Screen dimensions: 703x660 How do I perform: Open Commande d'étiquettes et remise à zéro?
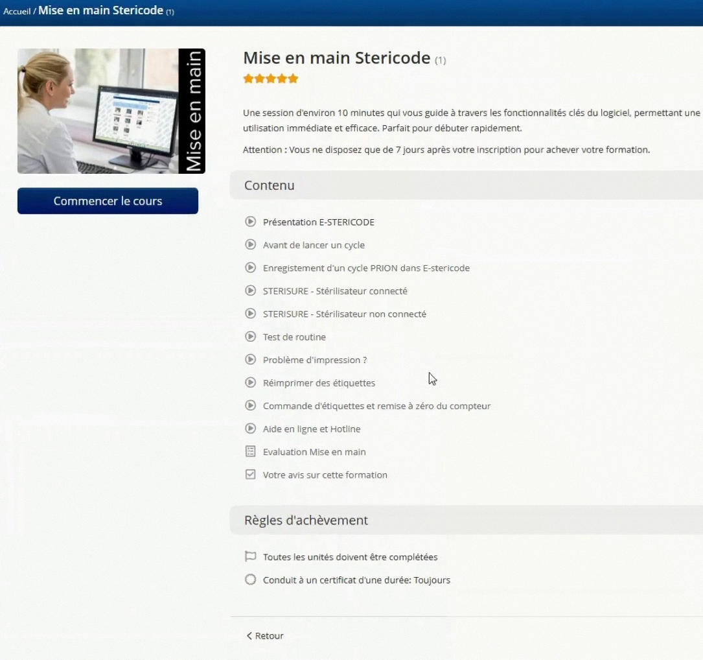[376, 406]
